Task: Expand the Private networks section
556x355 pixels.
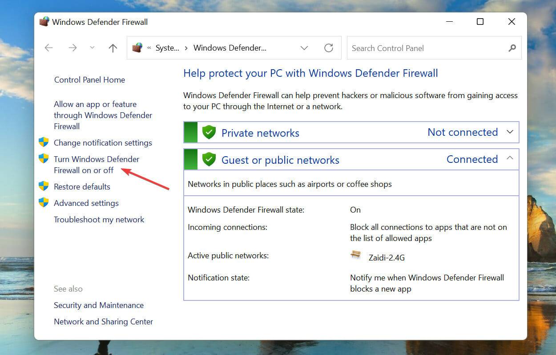Action: pyautogui.click(x=510, y=132)
